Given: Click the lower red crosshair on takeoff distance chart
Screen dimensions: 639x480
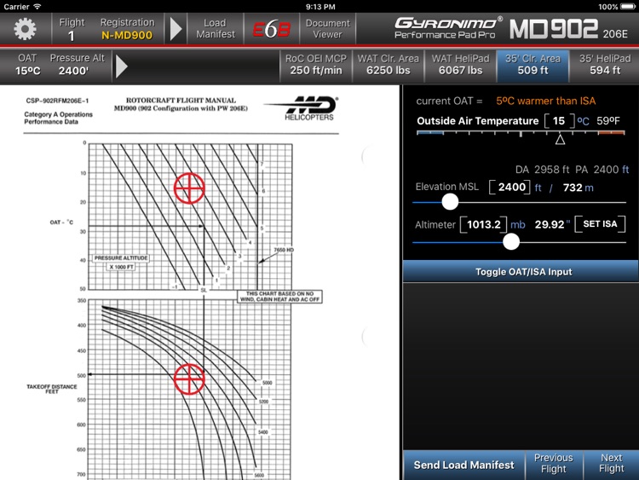Looking at the screenshot, I should [x=189, y=379].
